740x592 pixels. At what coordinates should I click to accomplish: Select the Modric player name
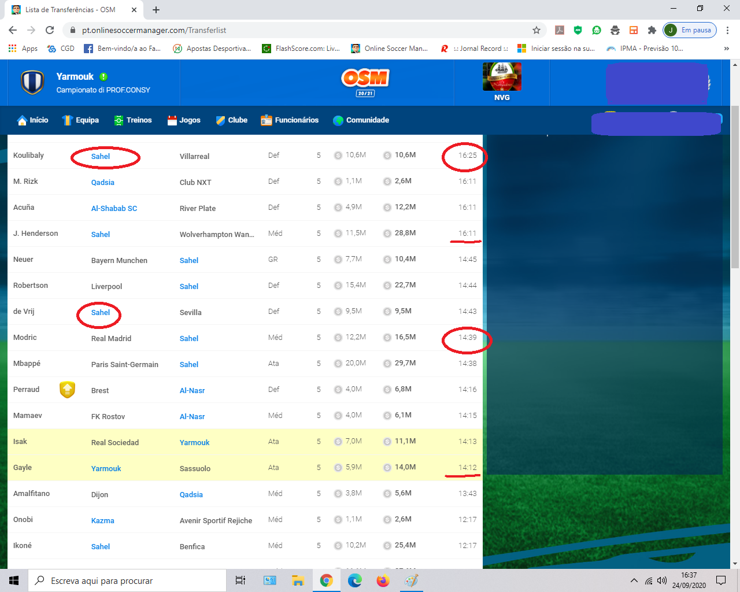[25, 338]
